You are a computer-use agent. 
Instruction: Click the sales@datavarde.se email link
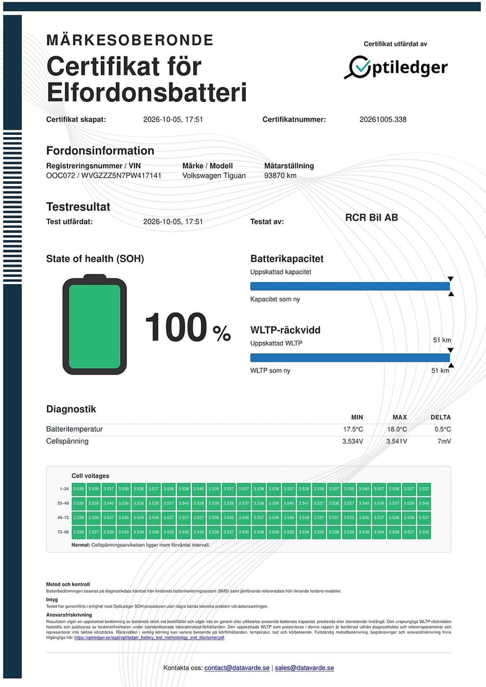tap(304, 668)
